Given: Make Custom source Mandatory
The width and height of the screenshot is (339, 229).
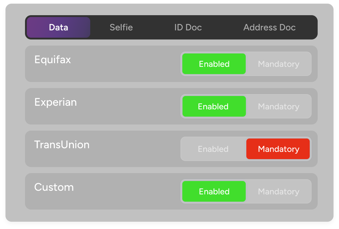Looking at the screenshot, I should coord(279,191).
